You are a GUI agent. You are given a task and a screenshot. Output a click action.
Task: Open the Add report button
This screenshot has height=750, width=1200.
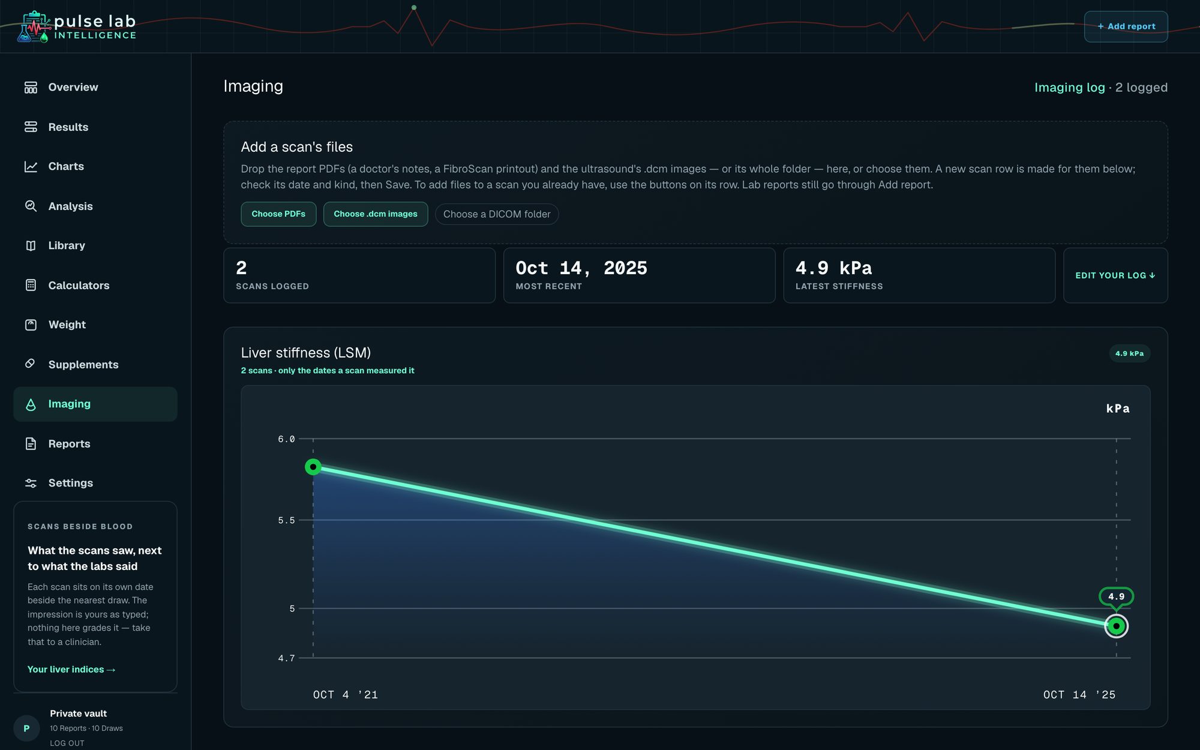point(1126,26)
